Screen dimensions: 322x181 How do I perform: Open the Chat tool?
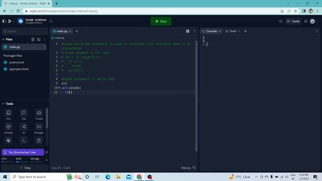[x=24, y=115]
